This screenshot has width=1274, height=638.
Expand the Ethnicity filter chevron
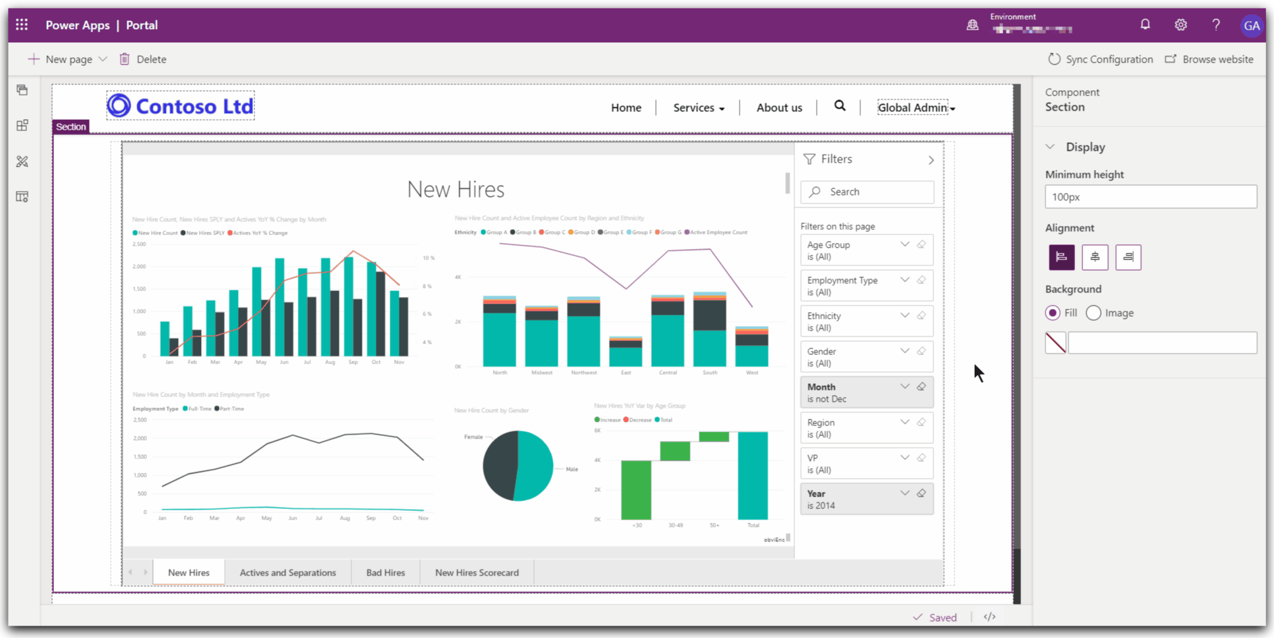[905, 315]
